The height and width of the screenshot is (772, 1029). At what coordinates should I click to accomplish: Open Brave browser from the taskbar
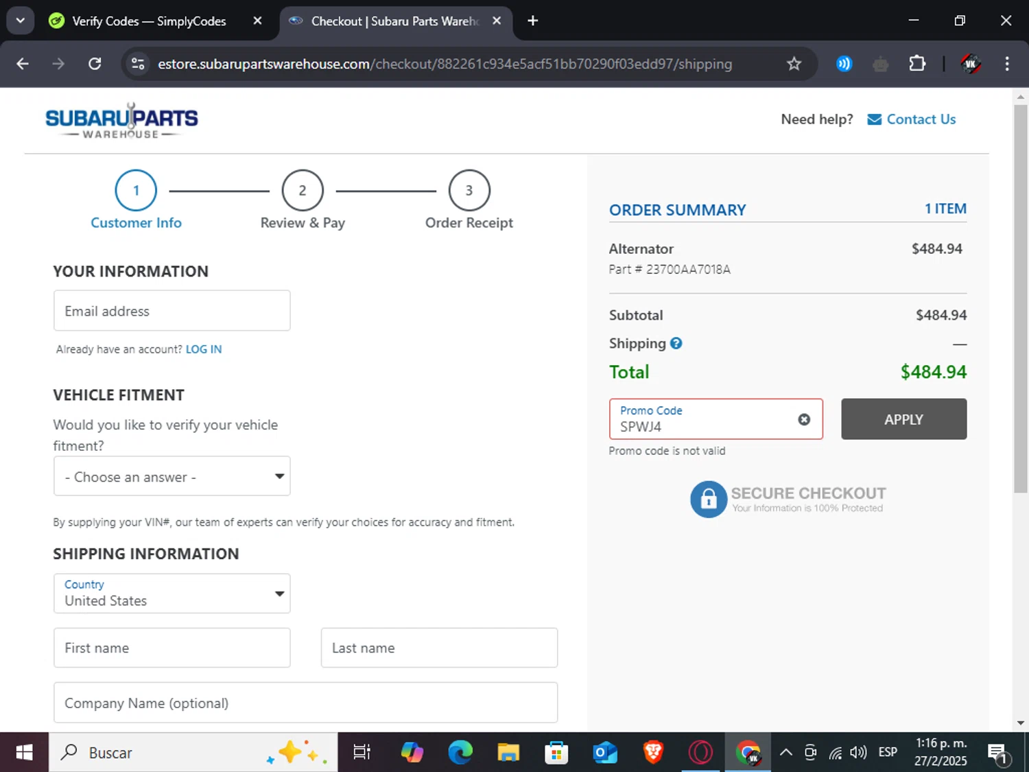coord(652,753)
